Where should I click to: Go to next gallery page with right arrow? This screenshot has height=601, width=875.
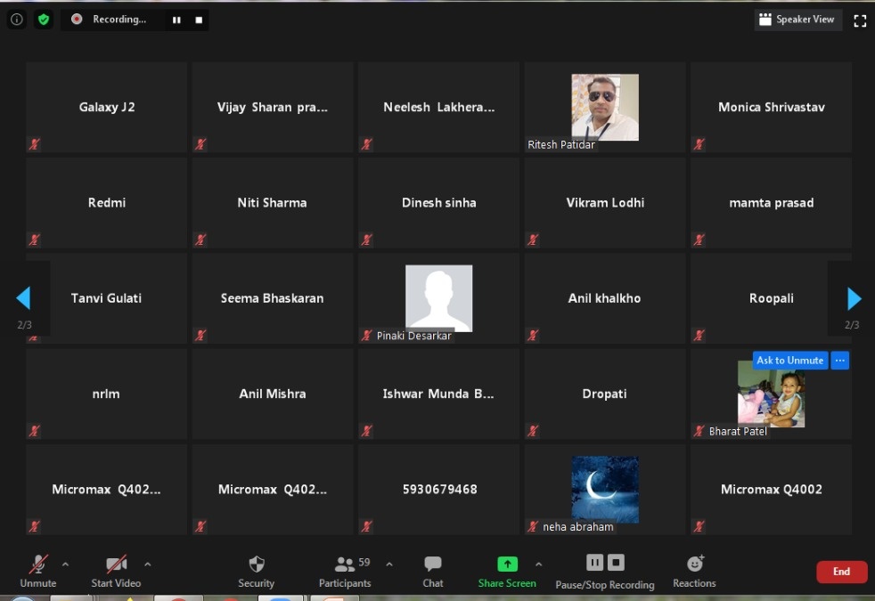pyautogui.click(x=854, y=298)
